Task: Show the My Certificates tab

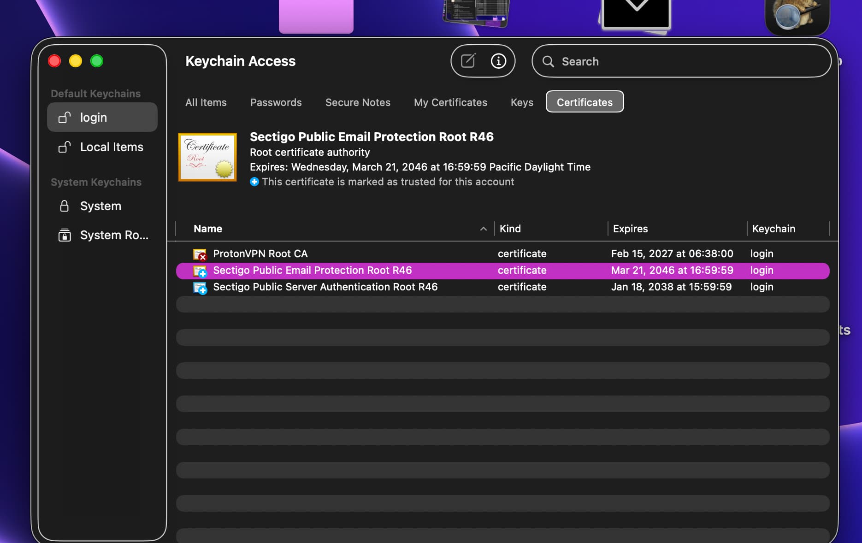Action: tap(450, 102)
